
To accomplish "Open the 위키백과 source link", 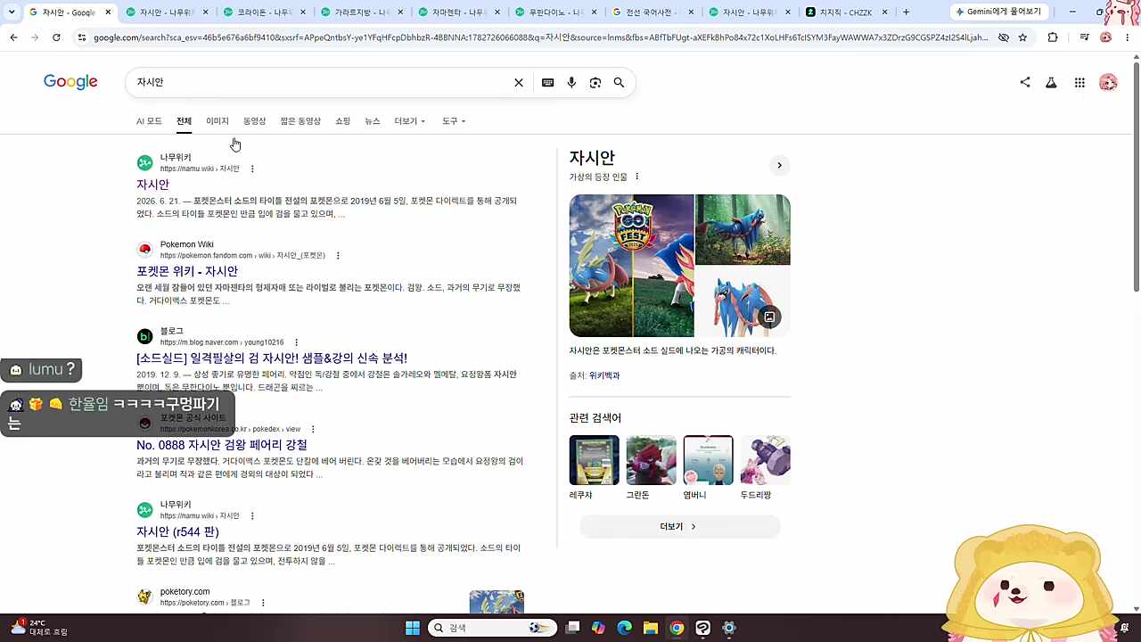I will (x=604, y=375).
